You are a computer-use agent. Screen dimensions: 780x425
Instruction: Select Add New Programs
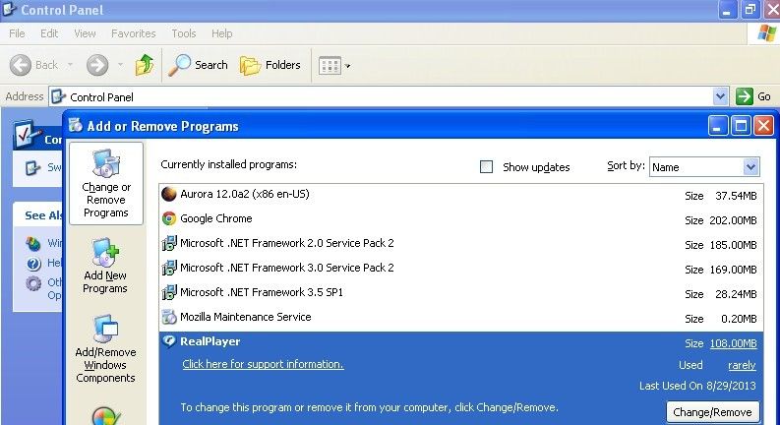[105, 267]
